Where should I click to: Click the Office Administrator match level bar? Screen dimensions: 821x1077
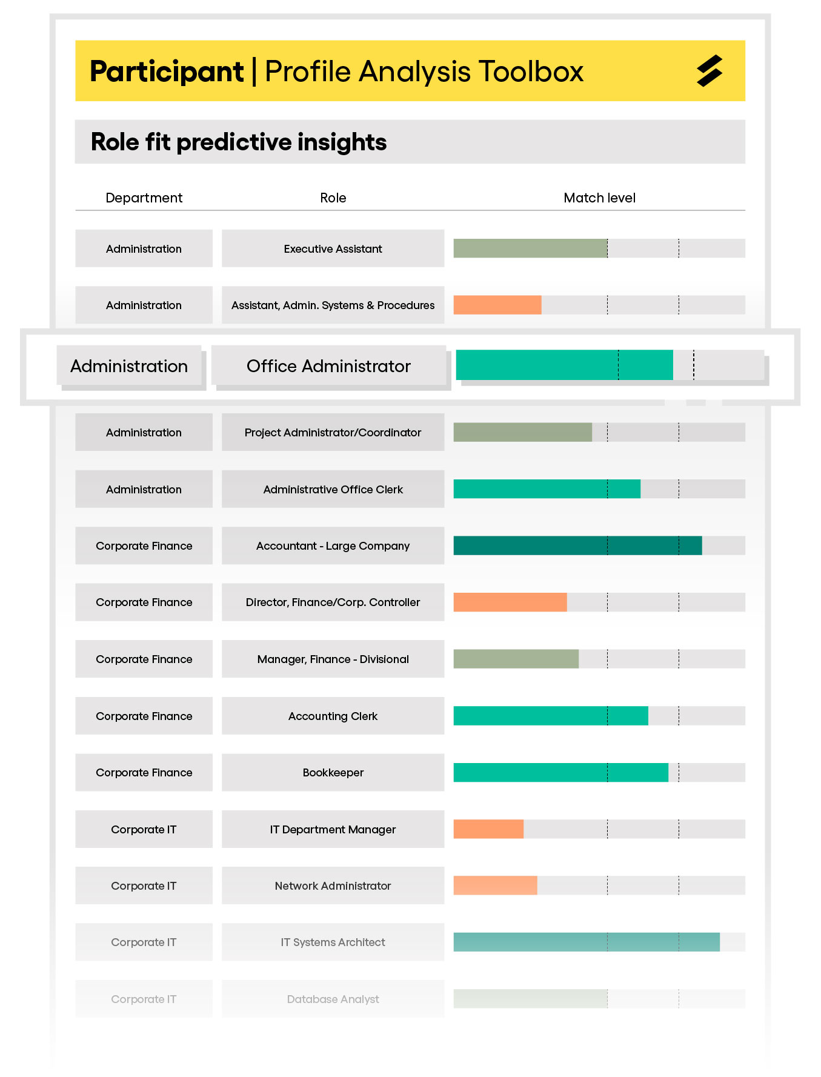click(x=564, y=365)
